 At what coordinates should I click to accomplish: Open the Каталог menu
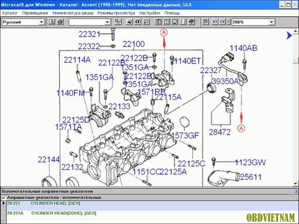click(x=10, y=13)
